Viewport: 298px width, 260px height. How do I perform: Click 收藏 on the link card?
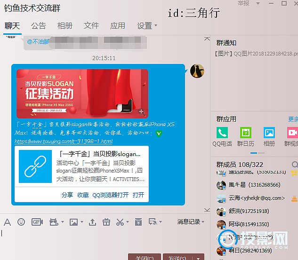pos(83,195)
